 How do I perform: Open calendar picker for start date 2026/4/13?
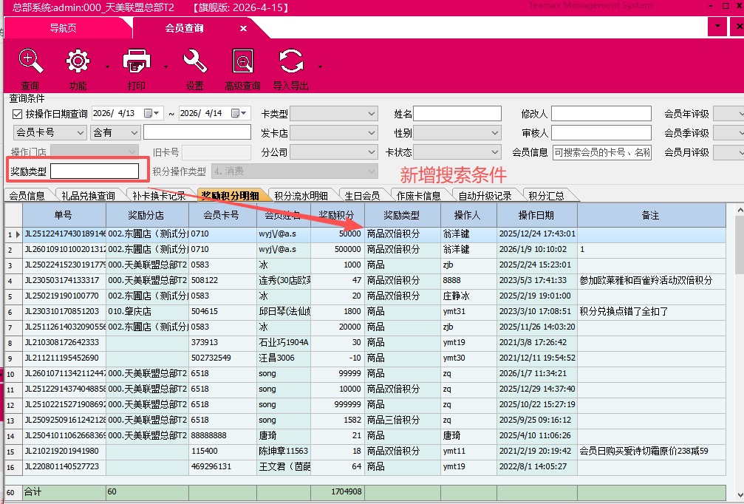pyautogui.click(x=151, y=113)
